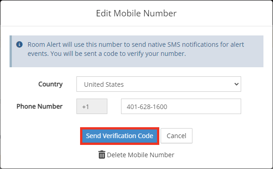Cancel editing the mobile number
273x169 pixels.
[x=177, y=136]
